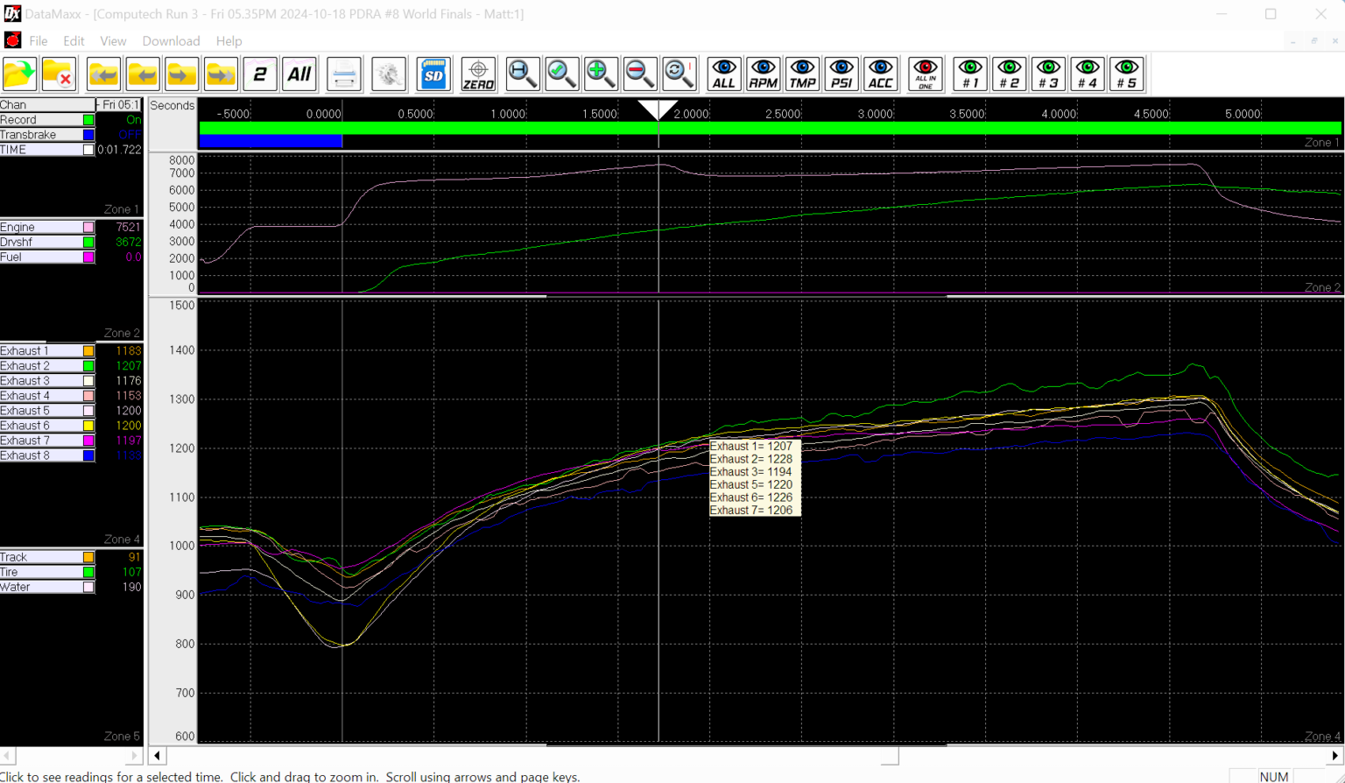Open the View menu
The width and height of the screenshot is (1345, 783).
pyautogui.click(x=113, y=41)
